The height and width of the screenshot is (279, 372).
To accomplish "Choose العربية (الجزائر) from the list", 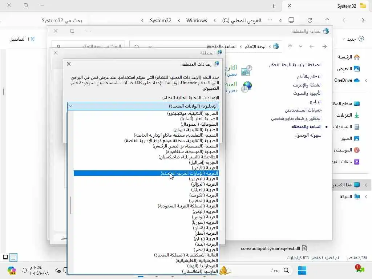I will [146, 184].
